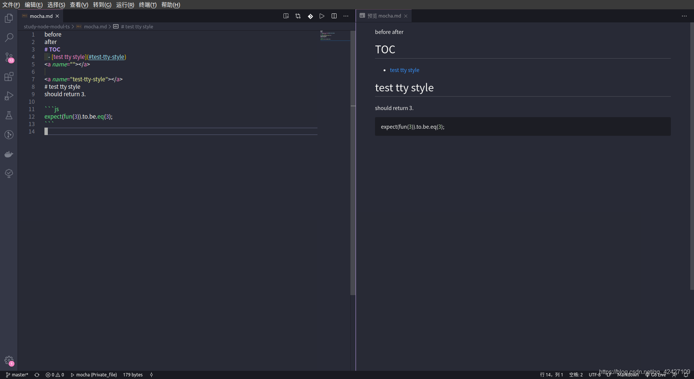694x379 pixels.
Task: Click the minimap code overview
Action: click(334, 35)
